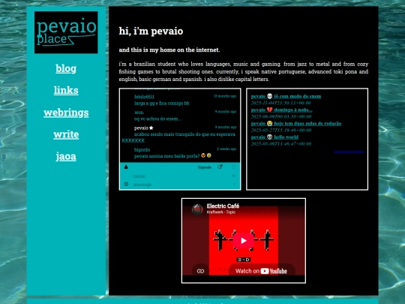Viewport: 405px width, 304px height.
Task: Click the chatbox user profile icon
Action: point(126,167)
